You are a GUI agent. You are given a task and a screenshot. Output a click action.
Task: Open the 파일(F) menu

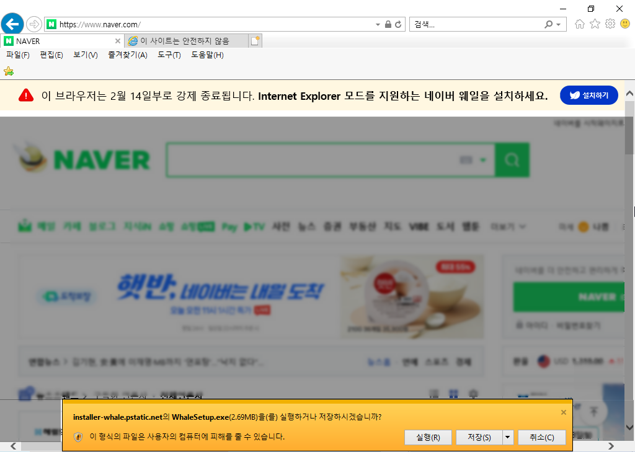click(18, 55)
